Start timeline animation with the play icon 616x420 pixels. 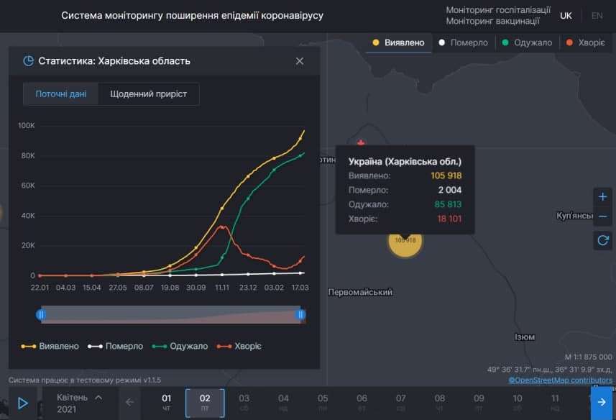[22, 403]
